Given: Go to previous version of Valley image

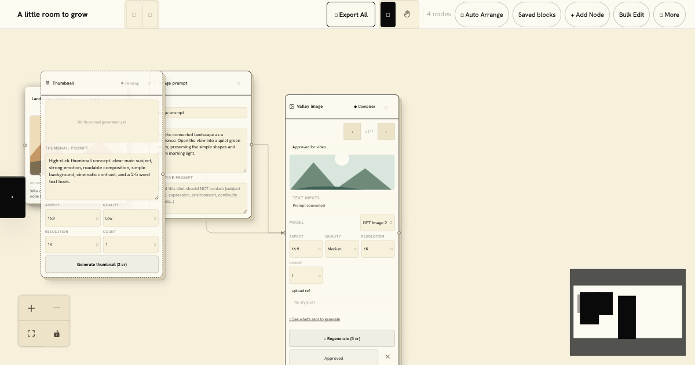Looking at the screenshot, I should point(352,132).
